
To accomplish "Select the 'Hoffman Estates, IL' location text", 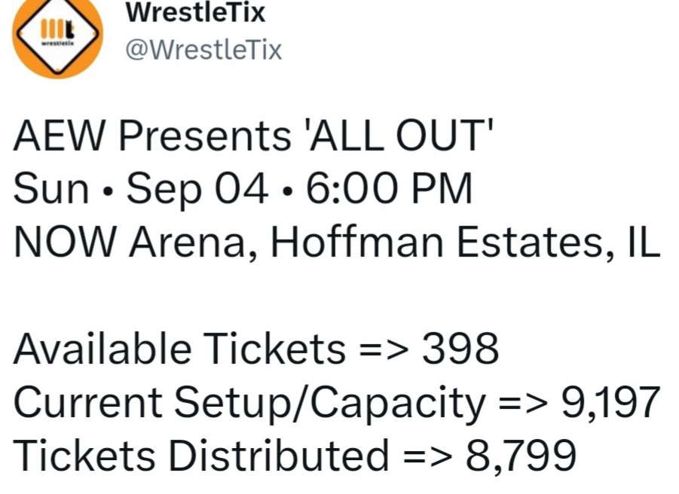I will [466, 242].
